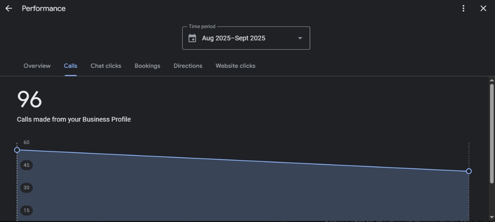Image resolution: width=495 pixels, height=222 pixels.
Task: Click the scrollbar down arrow
Action: tap(492, 217)
